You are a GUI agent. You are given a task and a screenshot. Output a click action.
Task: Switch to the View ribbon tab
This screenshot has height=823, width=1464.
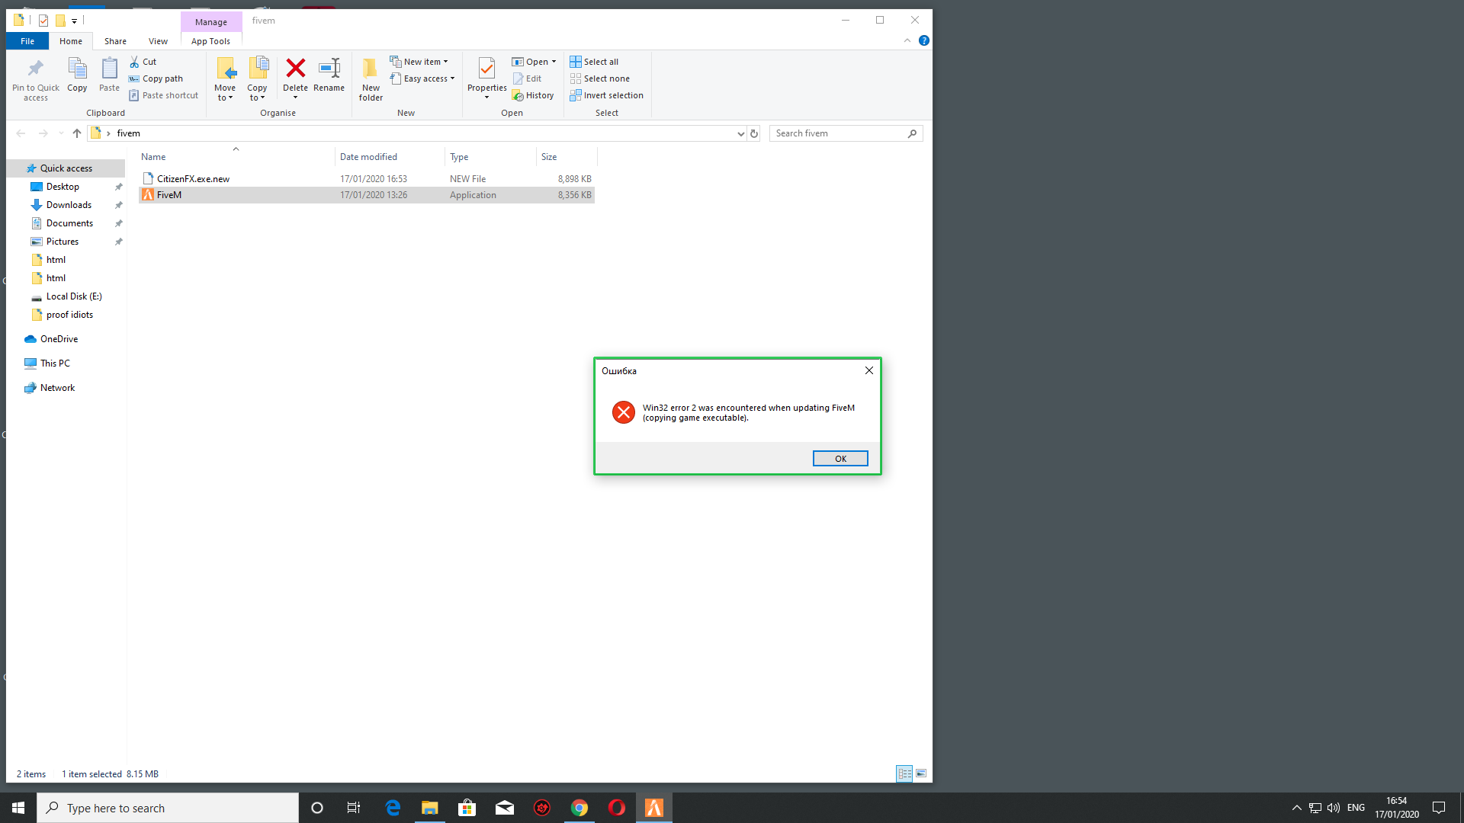pos(158,41)
